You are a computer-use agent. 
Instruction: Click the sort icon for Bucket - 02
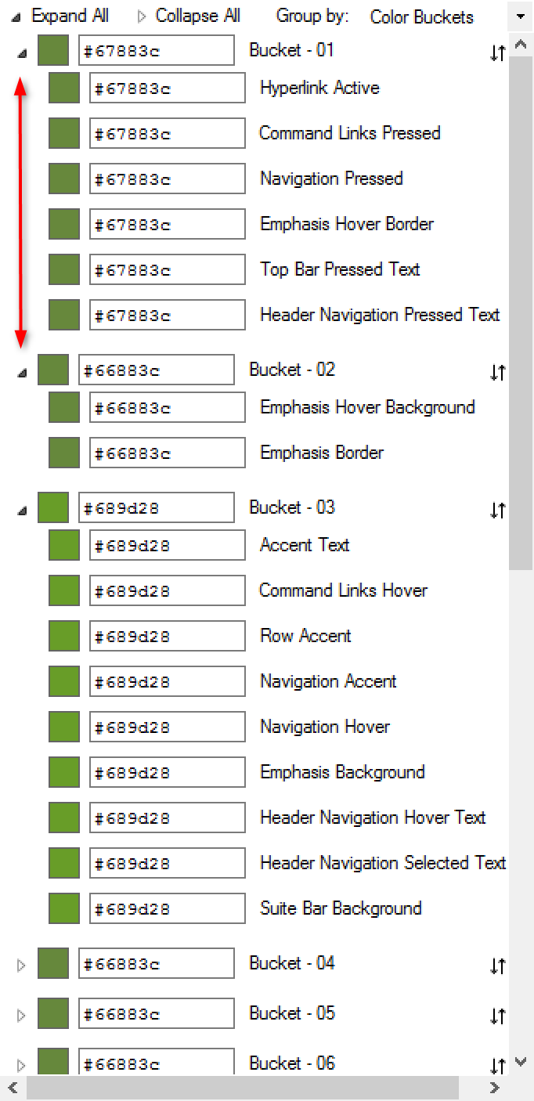(x=497, y=373)
